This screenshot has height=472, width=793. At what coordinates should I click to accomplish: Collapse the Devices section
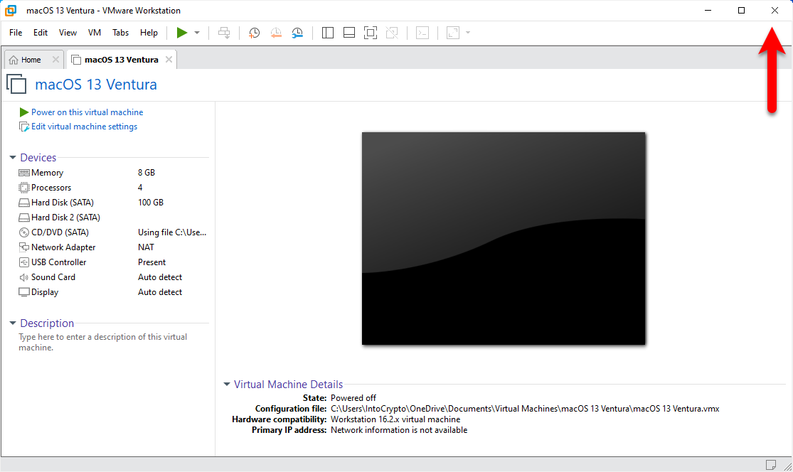point(13,158)
